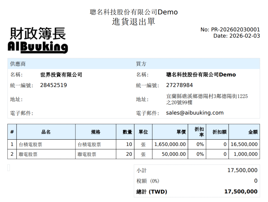Screen dimensions: 268x202
Task: Select 台積電股票 in the 品名 column
Action: click(x=31, y=144)
